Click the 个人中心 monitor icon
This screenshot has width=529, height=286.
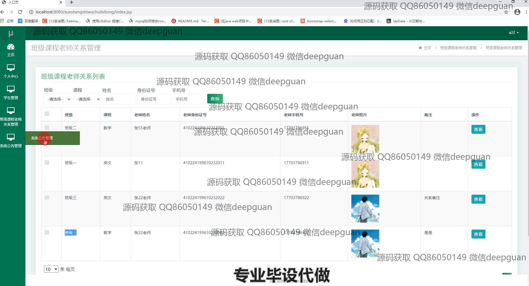click(11, 68)
